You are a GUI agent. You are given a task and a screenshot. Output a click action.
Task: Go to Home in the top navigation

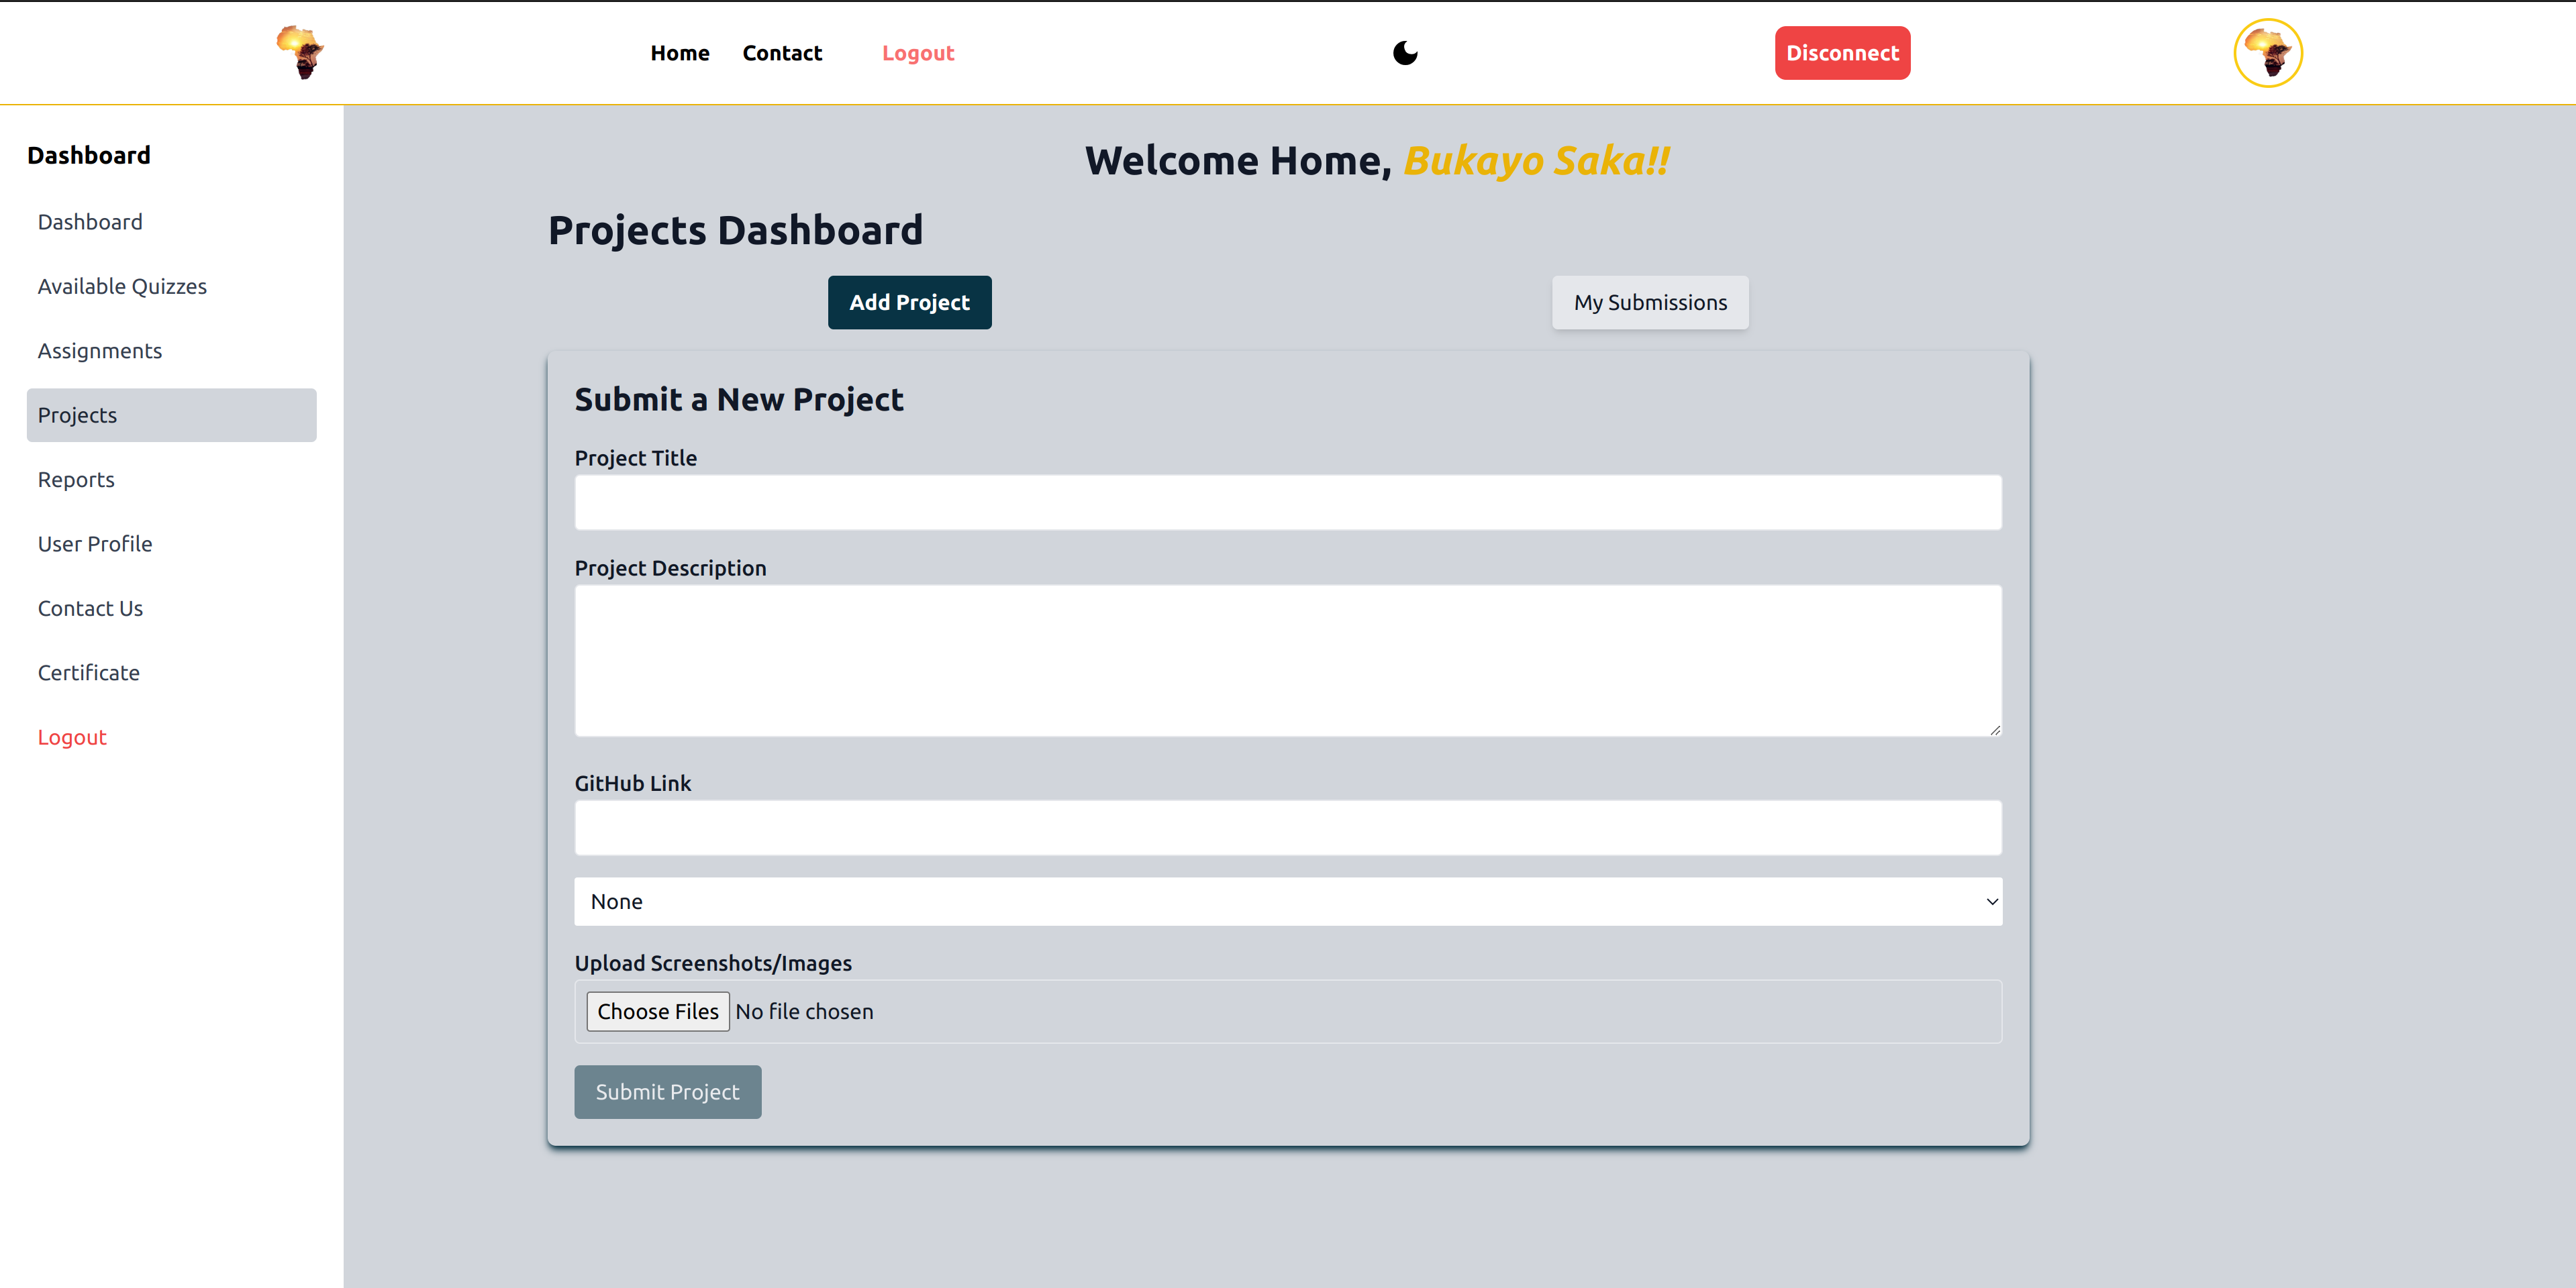pyautogui.click(x=679, y=53)
